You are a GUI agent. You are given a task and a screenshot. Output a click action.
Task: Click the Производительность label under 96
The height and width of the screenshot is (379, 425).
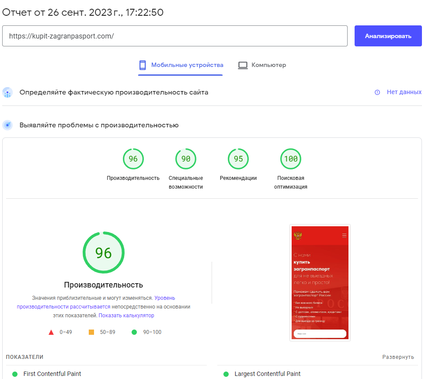(133, 178)
